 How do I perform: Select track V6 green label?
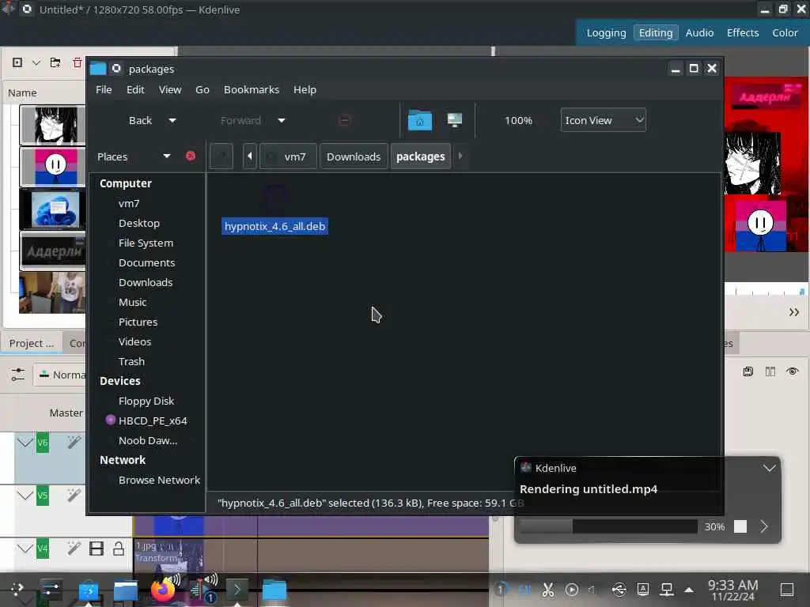pos(43,443)
